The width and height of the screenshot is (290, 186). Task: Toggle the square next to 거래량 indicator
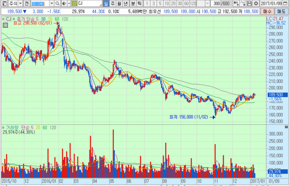pyautogui.click(x=3, y=127)
